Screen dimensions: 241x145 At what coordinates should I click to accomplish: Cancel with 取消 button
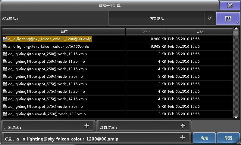click(228, 138)
